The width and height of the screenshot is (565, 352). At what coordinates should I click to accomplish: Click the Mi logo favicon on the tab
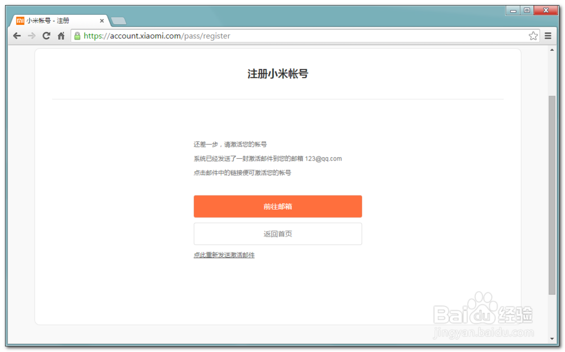(x=20, y=20)
